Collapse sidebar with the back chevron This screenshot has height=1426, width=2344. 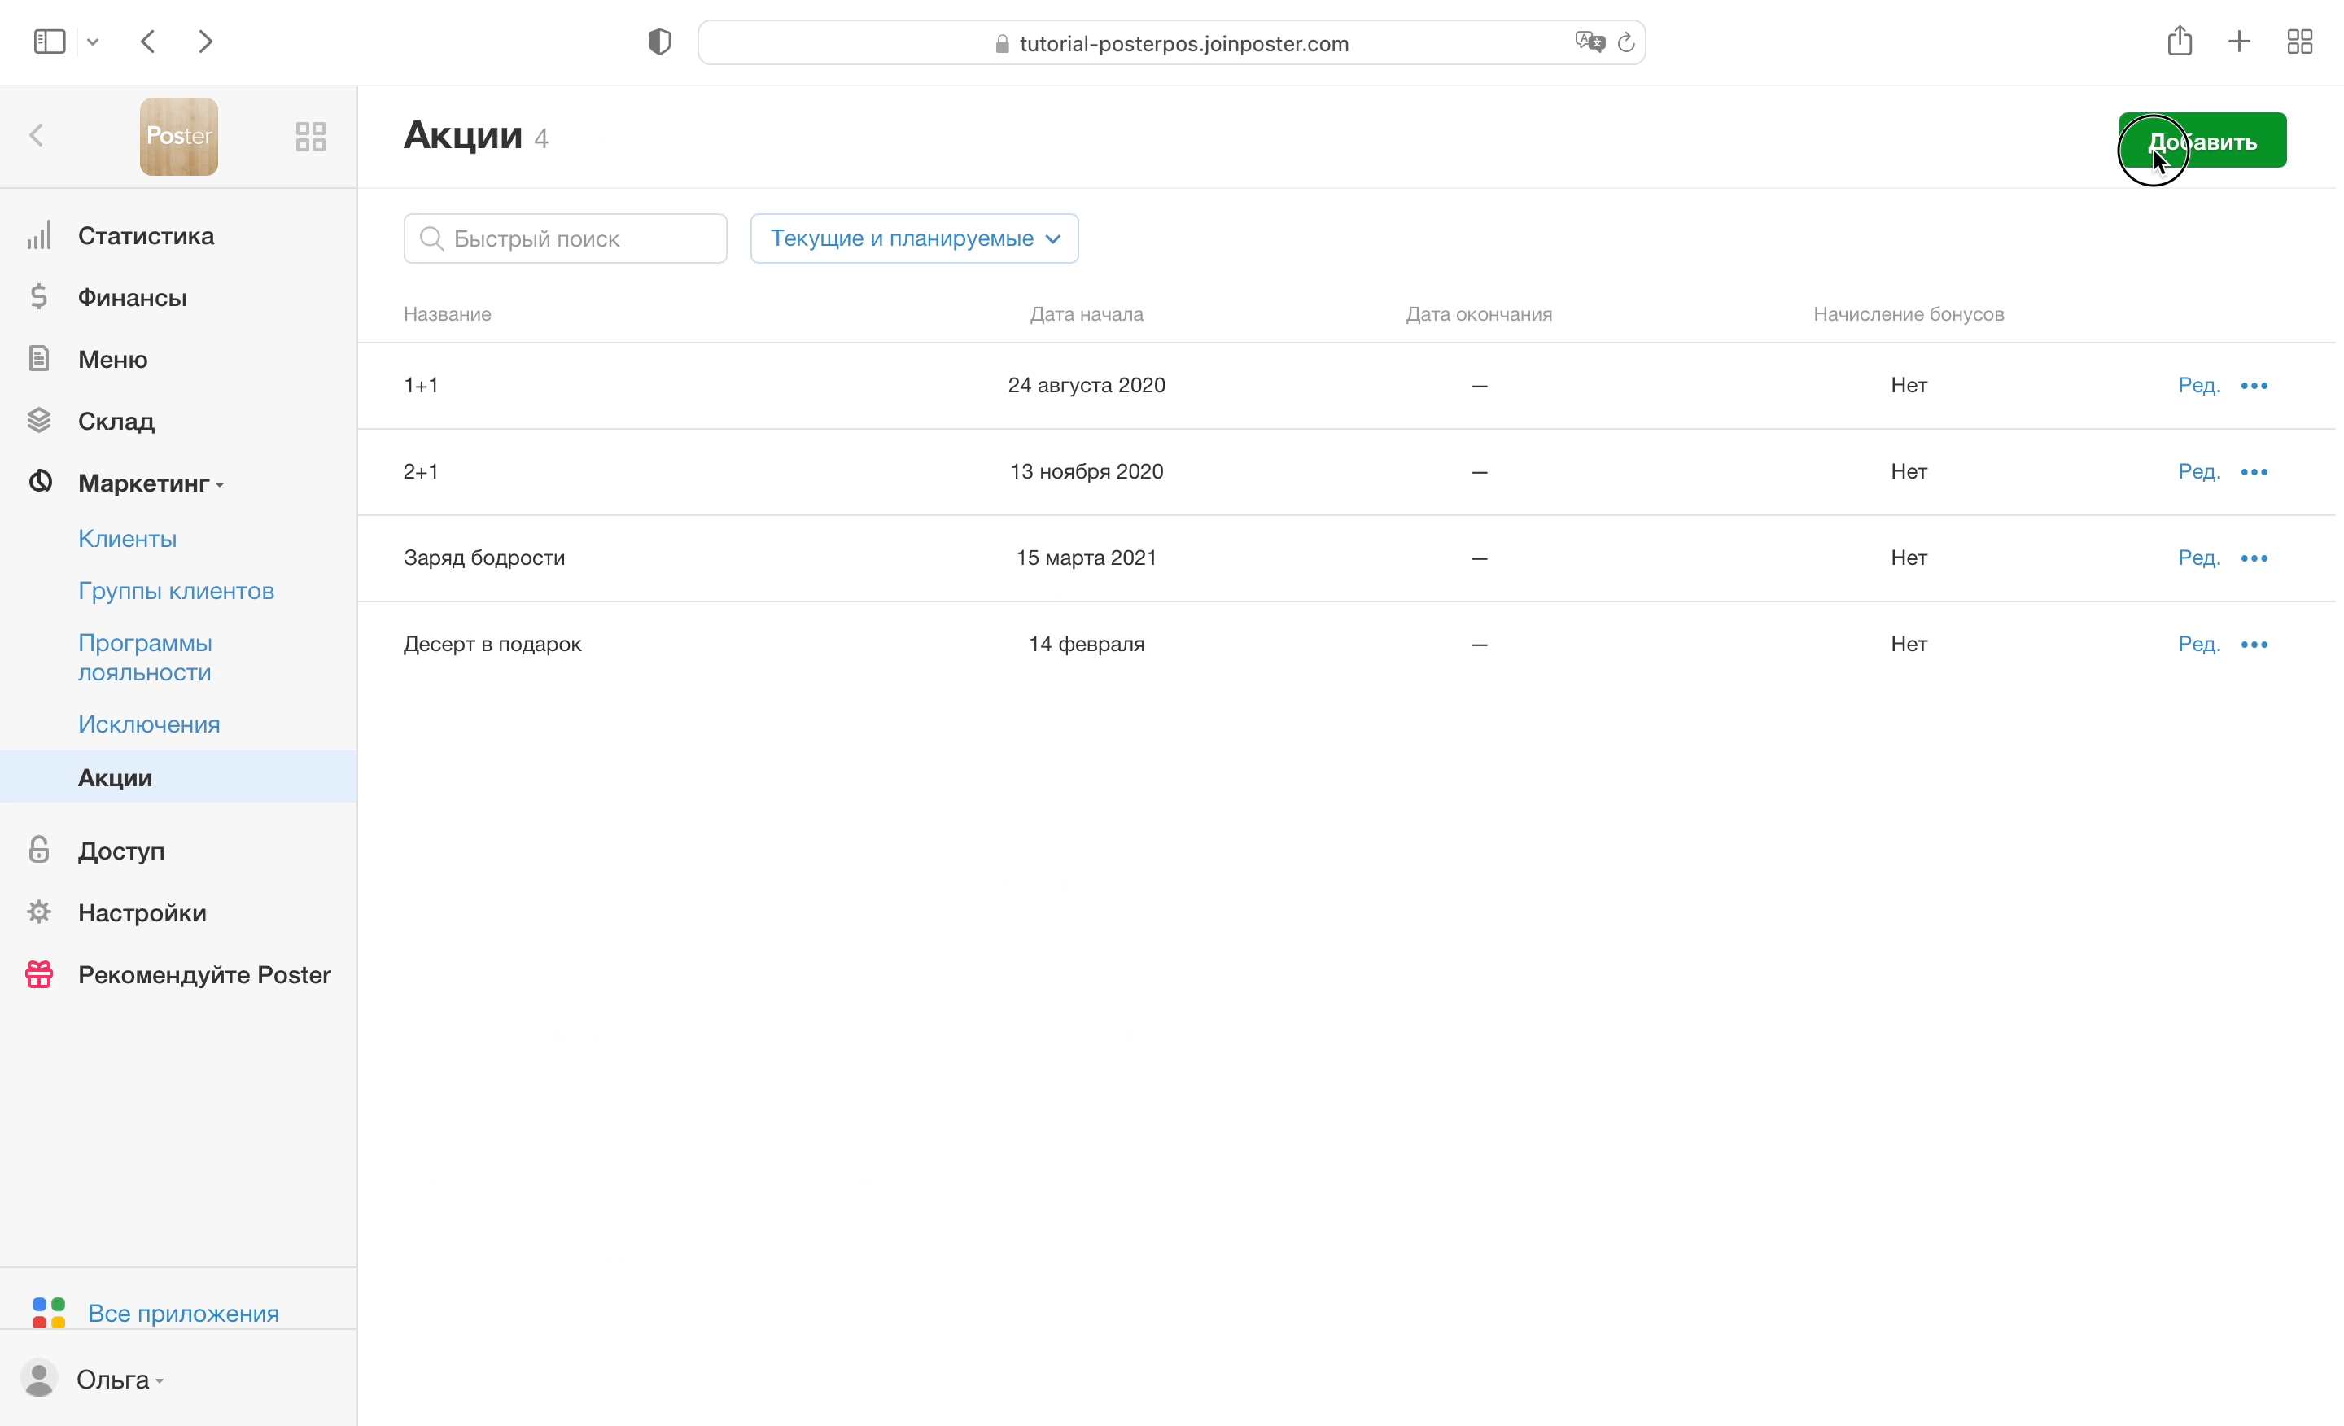coord(36,136)
